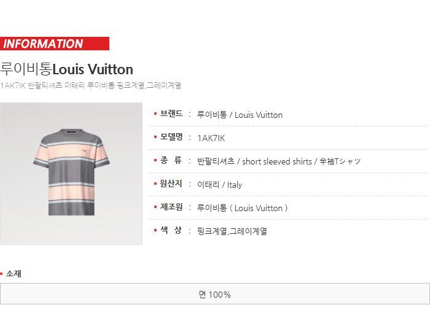The image size is (430, 313).
Task: Select the gray product subtitle starting with 1AK7IK
Action: click(x=90, y=85)
